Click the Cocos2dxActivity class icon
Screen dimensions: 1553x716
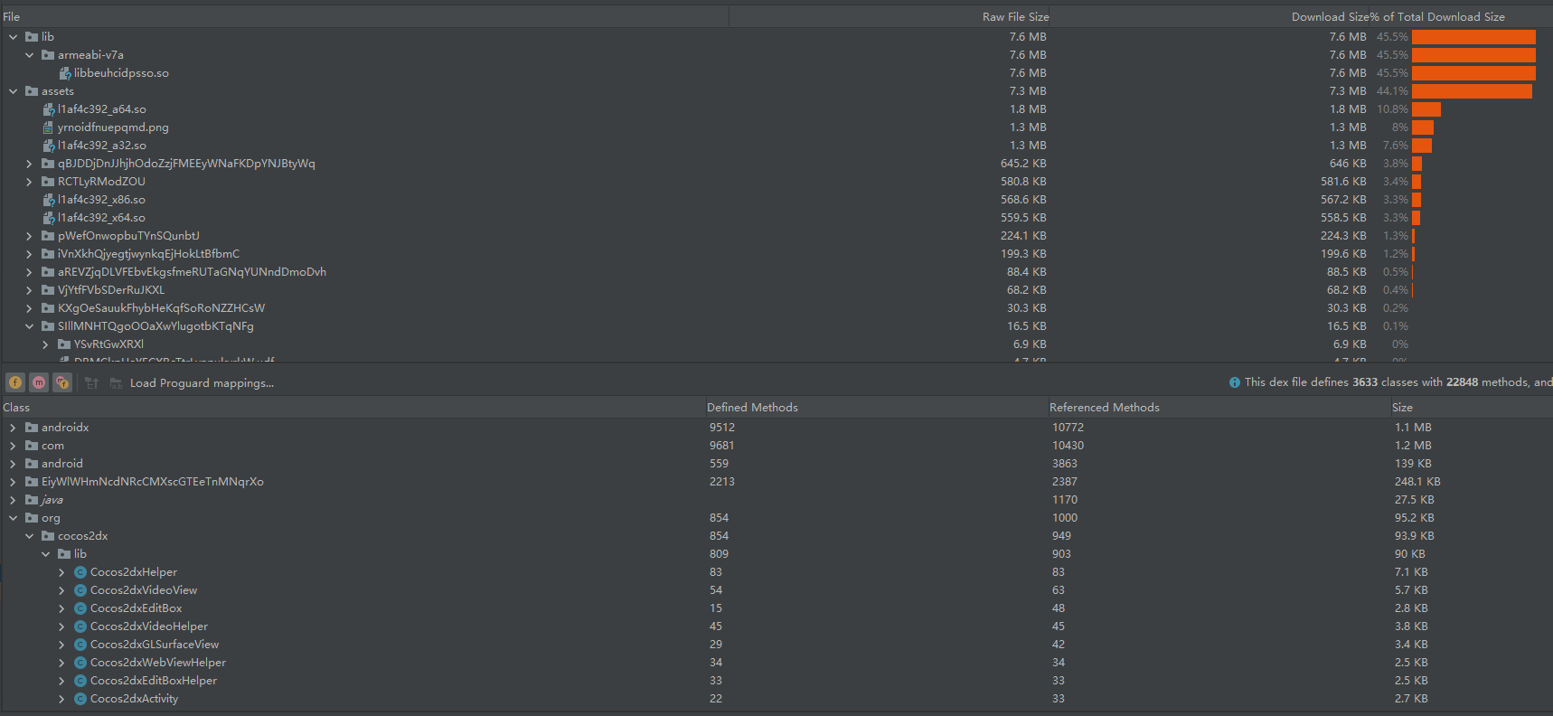pos(80,699)
